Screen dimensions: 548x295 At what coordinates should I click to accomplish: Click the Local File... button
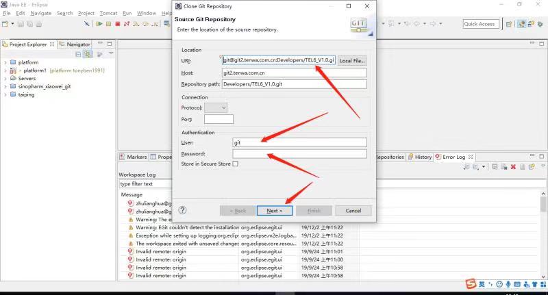click(352, 60)
